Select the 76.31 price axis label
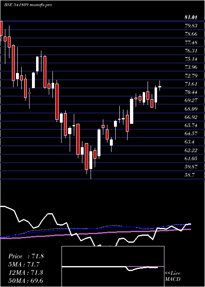Image resolution: width=205 pixels, height=287 pixels. click(x=191, y=51)
